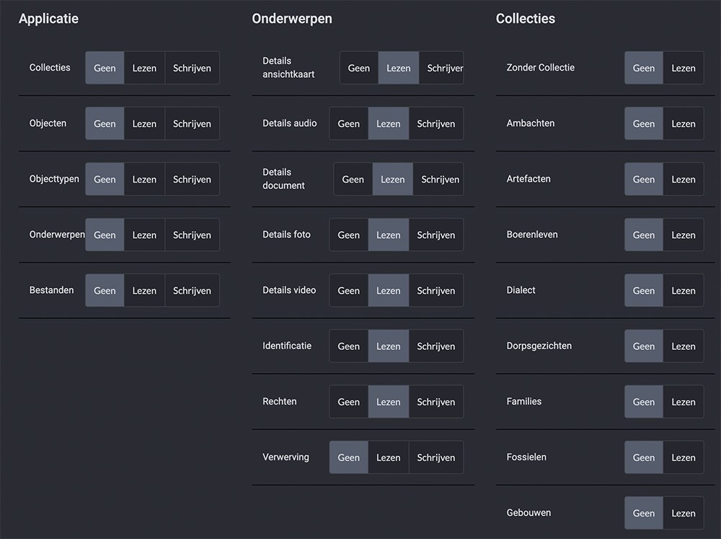Set Boerenleven collection to Lezen
This screenshot has width=721, height=539.
tap(683, 235)
